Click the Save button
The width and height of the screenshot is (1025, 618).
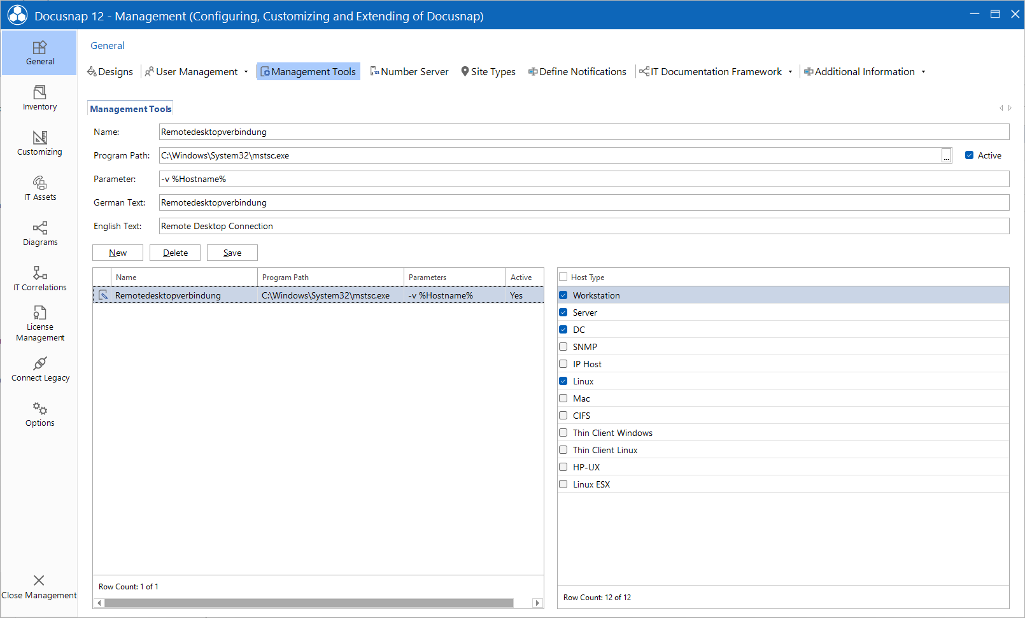tap(232, 253)
